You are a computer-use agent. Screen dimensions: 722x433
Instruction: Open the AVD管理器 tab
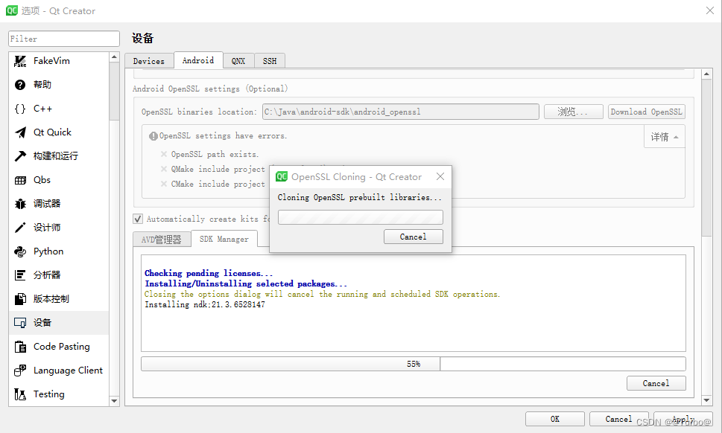pos(162,240)
